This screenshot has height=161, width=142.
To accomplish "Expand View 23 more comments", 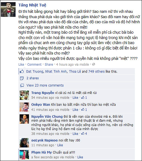I will pyautogui.click(x=45, y=85).
